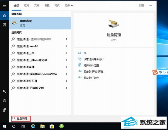Click web suggestion 磁盘清理软件
This screenshot has height=130, width=168.
click(25, 67)
